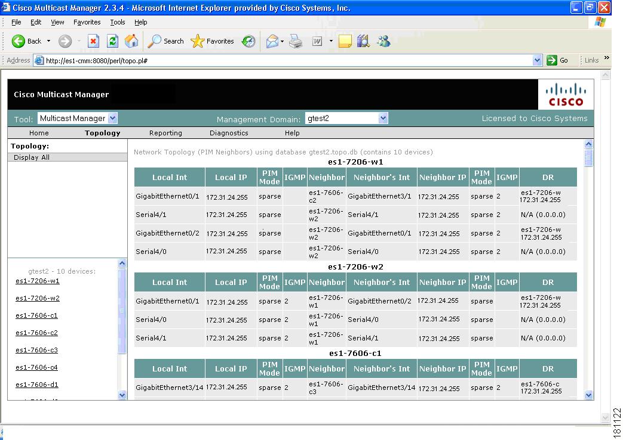Click the device list scroll down arrow
The image size is (623, 440).
(122, 395)
